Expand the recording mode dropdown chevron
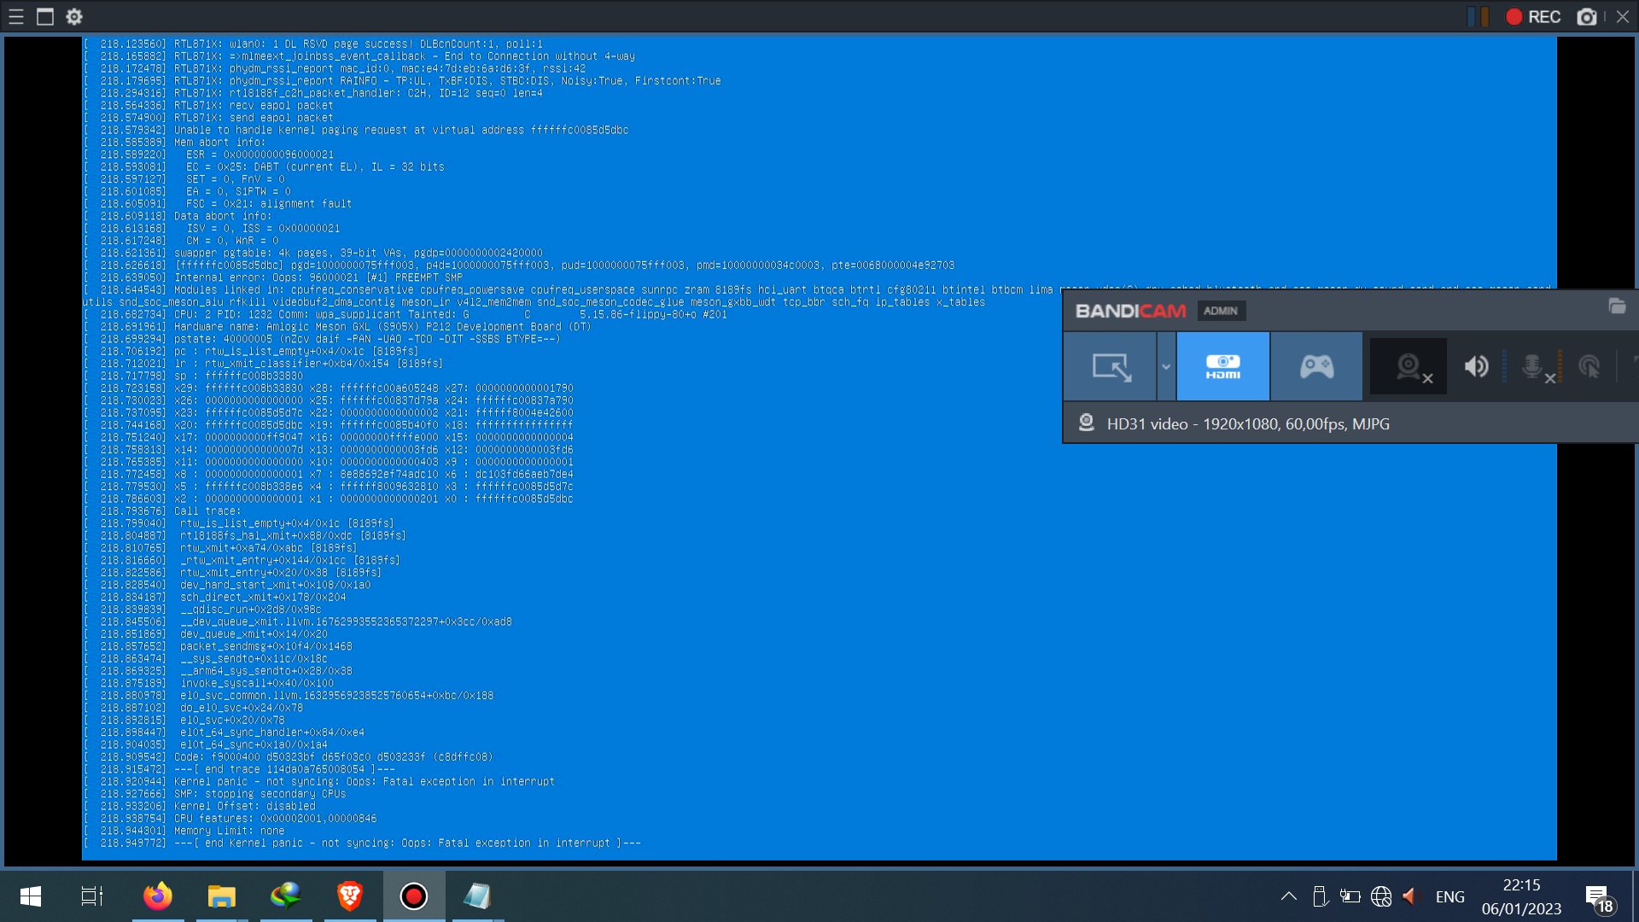This screenshot has width=1639, height=922. [1166, 366]
